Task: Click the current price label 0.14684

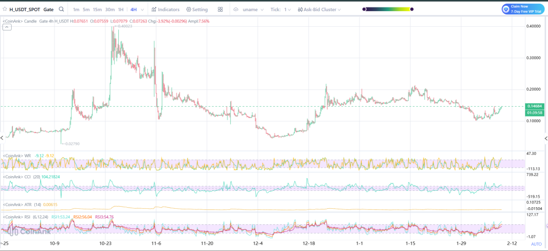Action: tap(535, 106)
